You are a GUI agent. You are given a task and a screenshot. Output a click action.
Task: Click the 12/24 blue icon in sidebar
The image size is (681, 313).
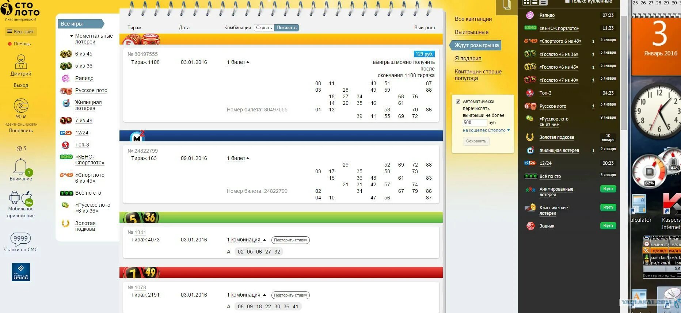[x=66, y=133]
